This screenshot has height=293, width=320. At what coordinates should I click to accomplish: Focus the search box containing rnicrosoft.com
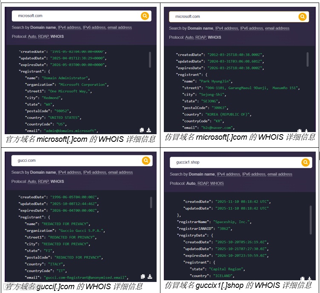pyautogui.click(x=239, y=17)
